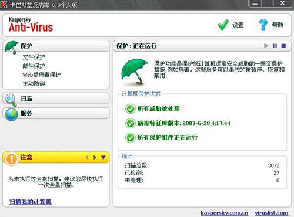This screenshot has width=294, height=217.
Task: Click the 所有威胁被处理 status text
Action: coord(158,108)
